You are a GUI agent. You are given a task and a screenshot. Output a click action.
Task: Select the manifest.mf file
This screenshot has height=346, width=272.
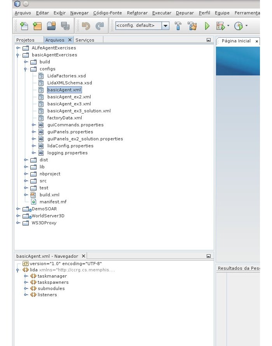pyautogui.click(x=53, y=202)
